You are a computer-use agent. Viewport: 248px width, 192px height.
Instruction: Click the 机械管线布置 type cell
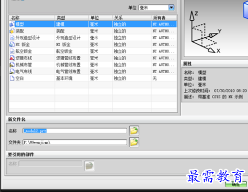click(68, 65)
